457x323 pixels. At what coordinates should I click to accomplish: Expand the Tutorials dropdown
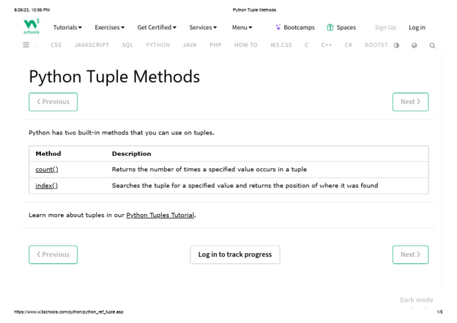tap(67, 27)
